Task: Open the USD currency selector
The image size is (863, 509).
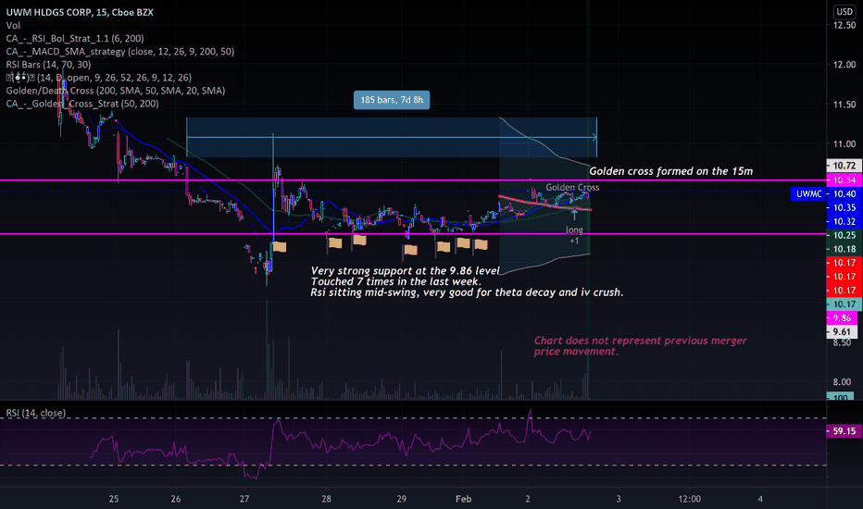Action: (844, 11)
